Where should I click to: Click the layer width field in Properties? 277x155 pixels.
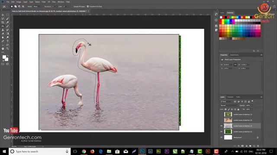(x=228, y=65)
